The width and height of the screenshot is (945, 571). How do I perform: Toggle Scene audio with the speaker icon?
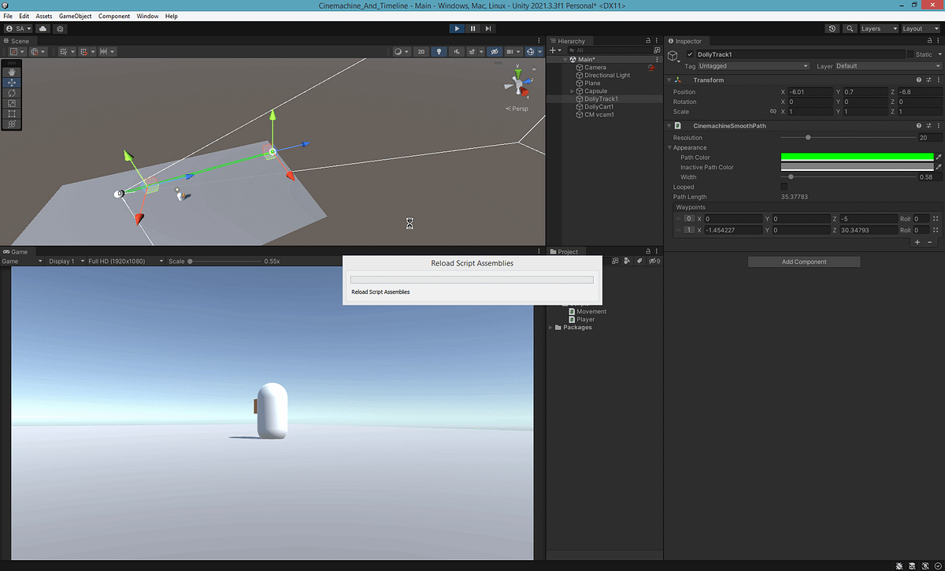457,50
